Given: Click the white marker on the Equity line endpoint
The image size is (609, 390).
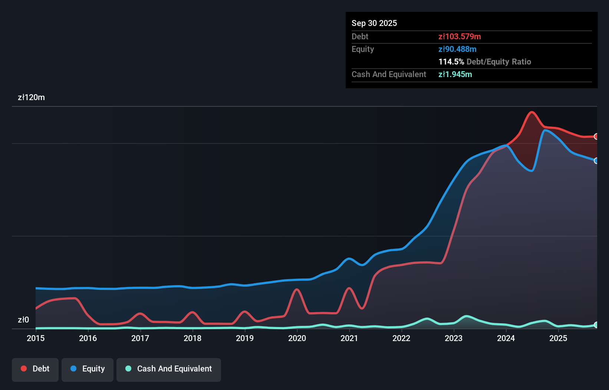Looking at the screenshot, I should pyautogui.click(x=596, y=161).
